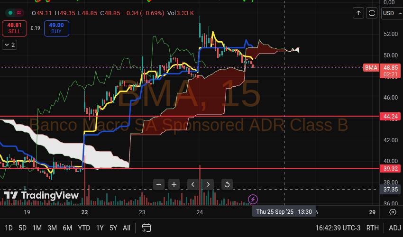This screenshot has height=237, width=403.
Task: Click the 48.81 SELL button
Action: [x=14, y=28]
